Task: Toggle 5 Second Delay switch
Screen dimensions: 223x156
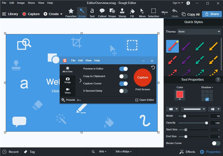Action: [123, 91]
